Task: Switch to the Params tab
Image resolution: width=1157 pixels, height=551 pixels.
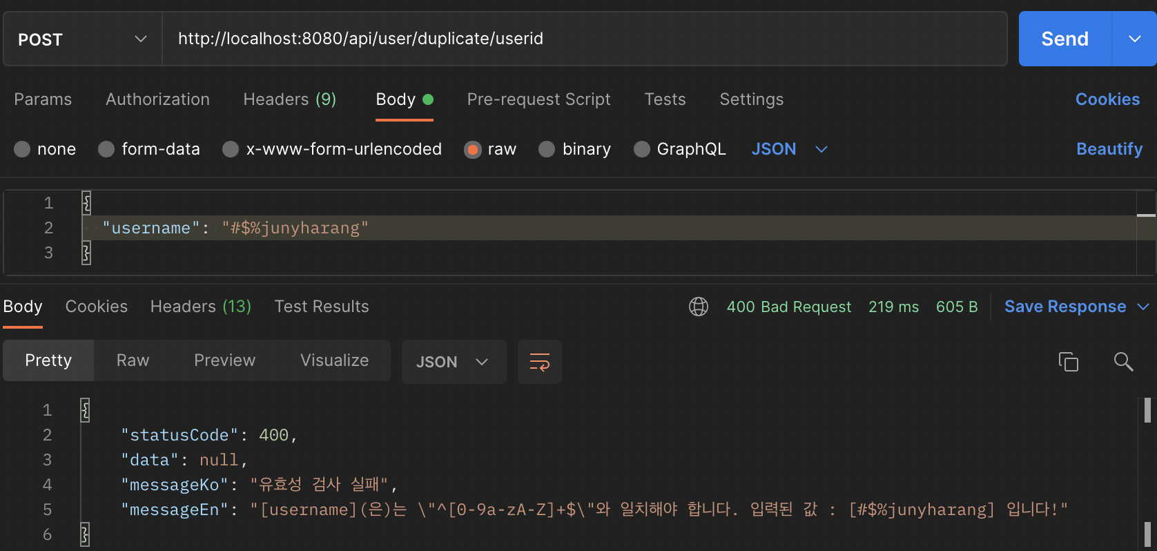Action: 43,99
